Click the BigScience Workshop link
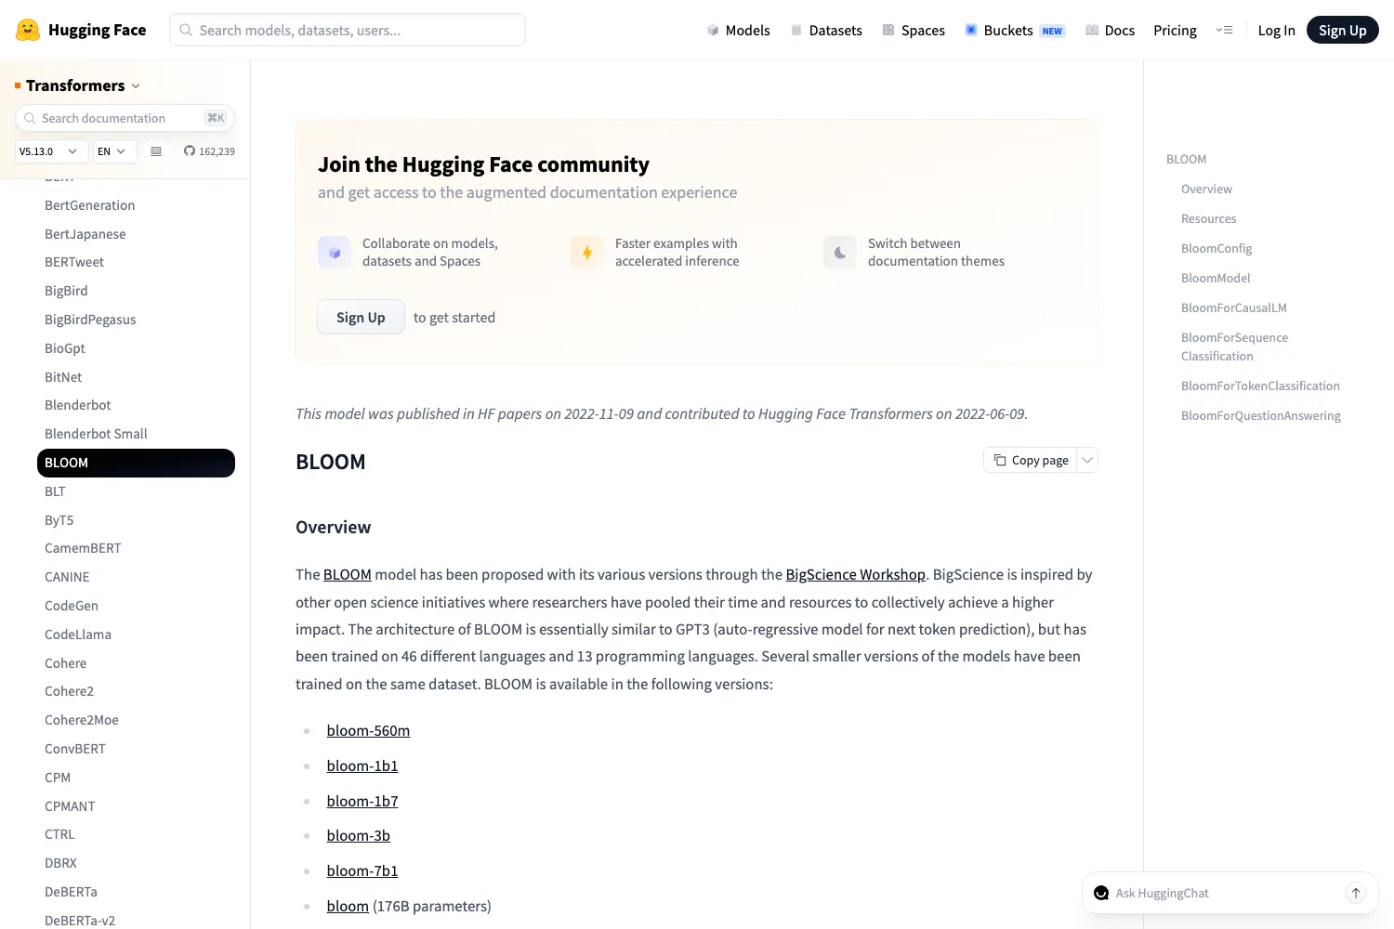Screen dimensions: 1394x929 click(x=855, y=574)
